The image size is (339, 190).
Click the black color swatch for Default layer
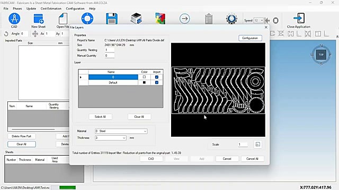[x=144, y=82]
